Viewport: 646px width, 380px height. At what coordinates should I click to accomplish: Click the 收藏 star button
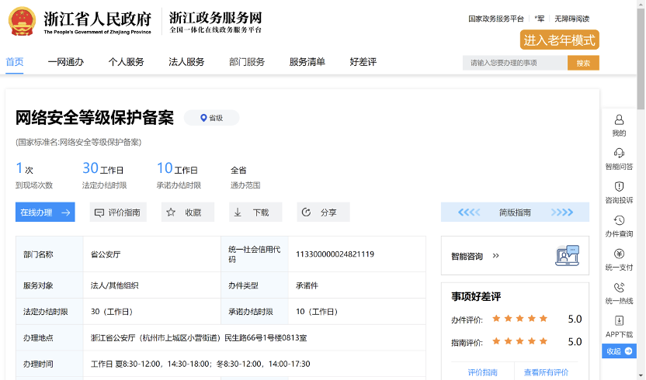[x=186, y=212]
